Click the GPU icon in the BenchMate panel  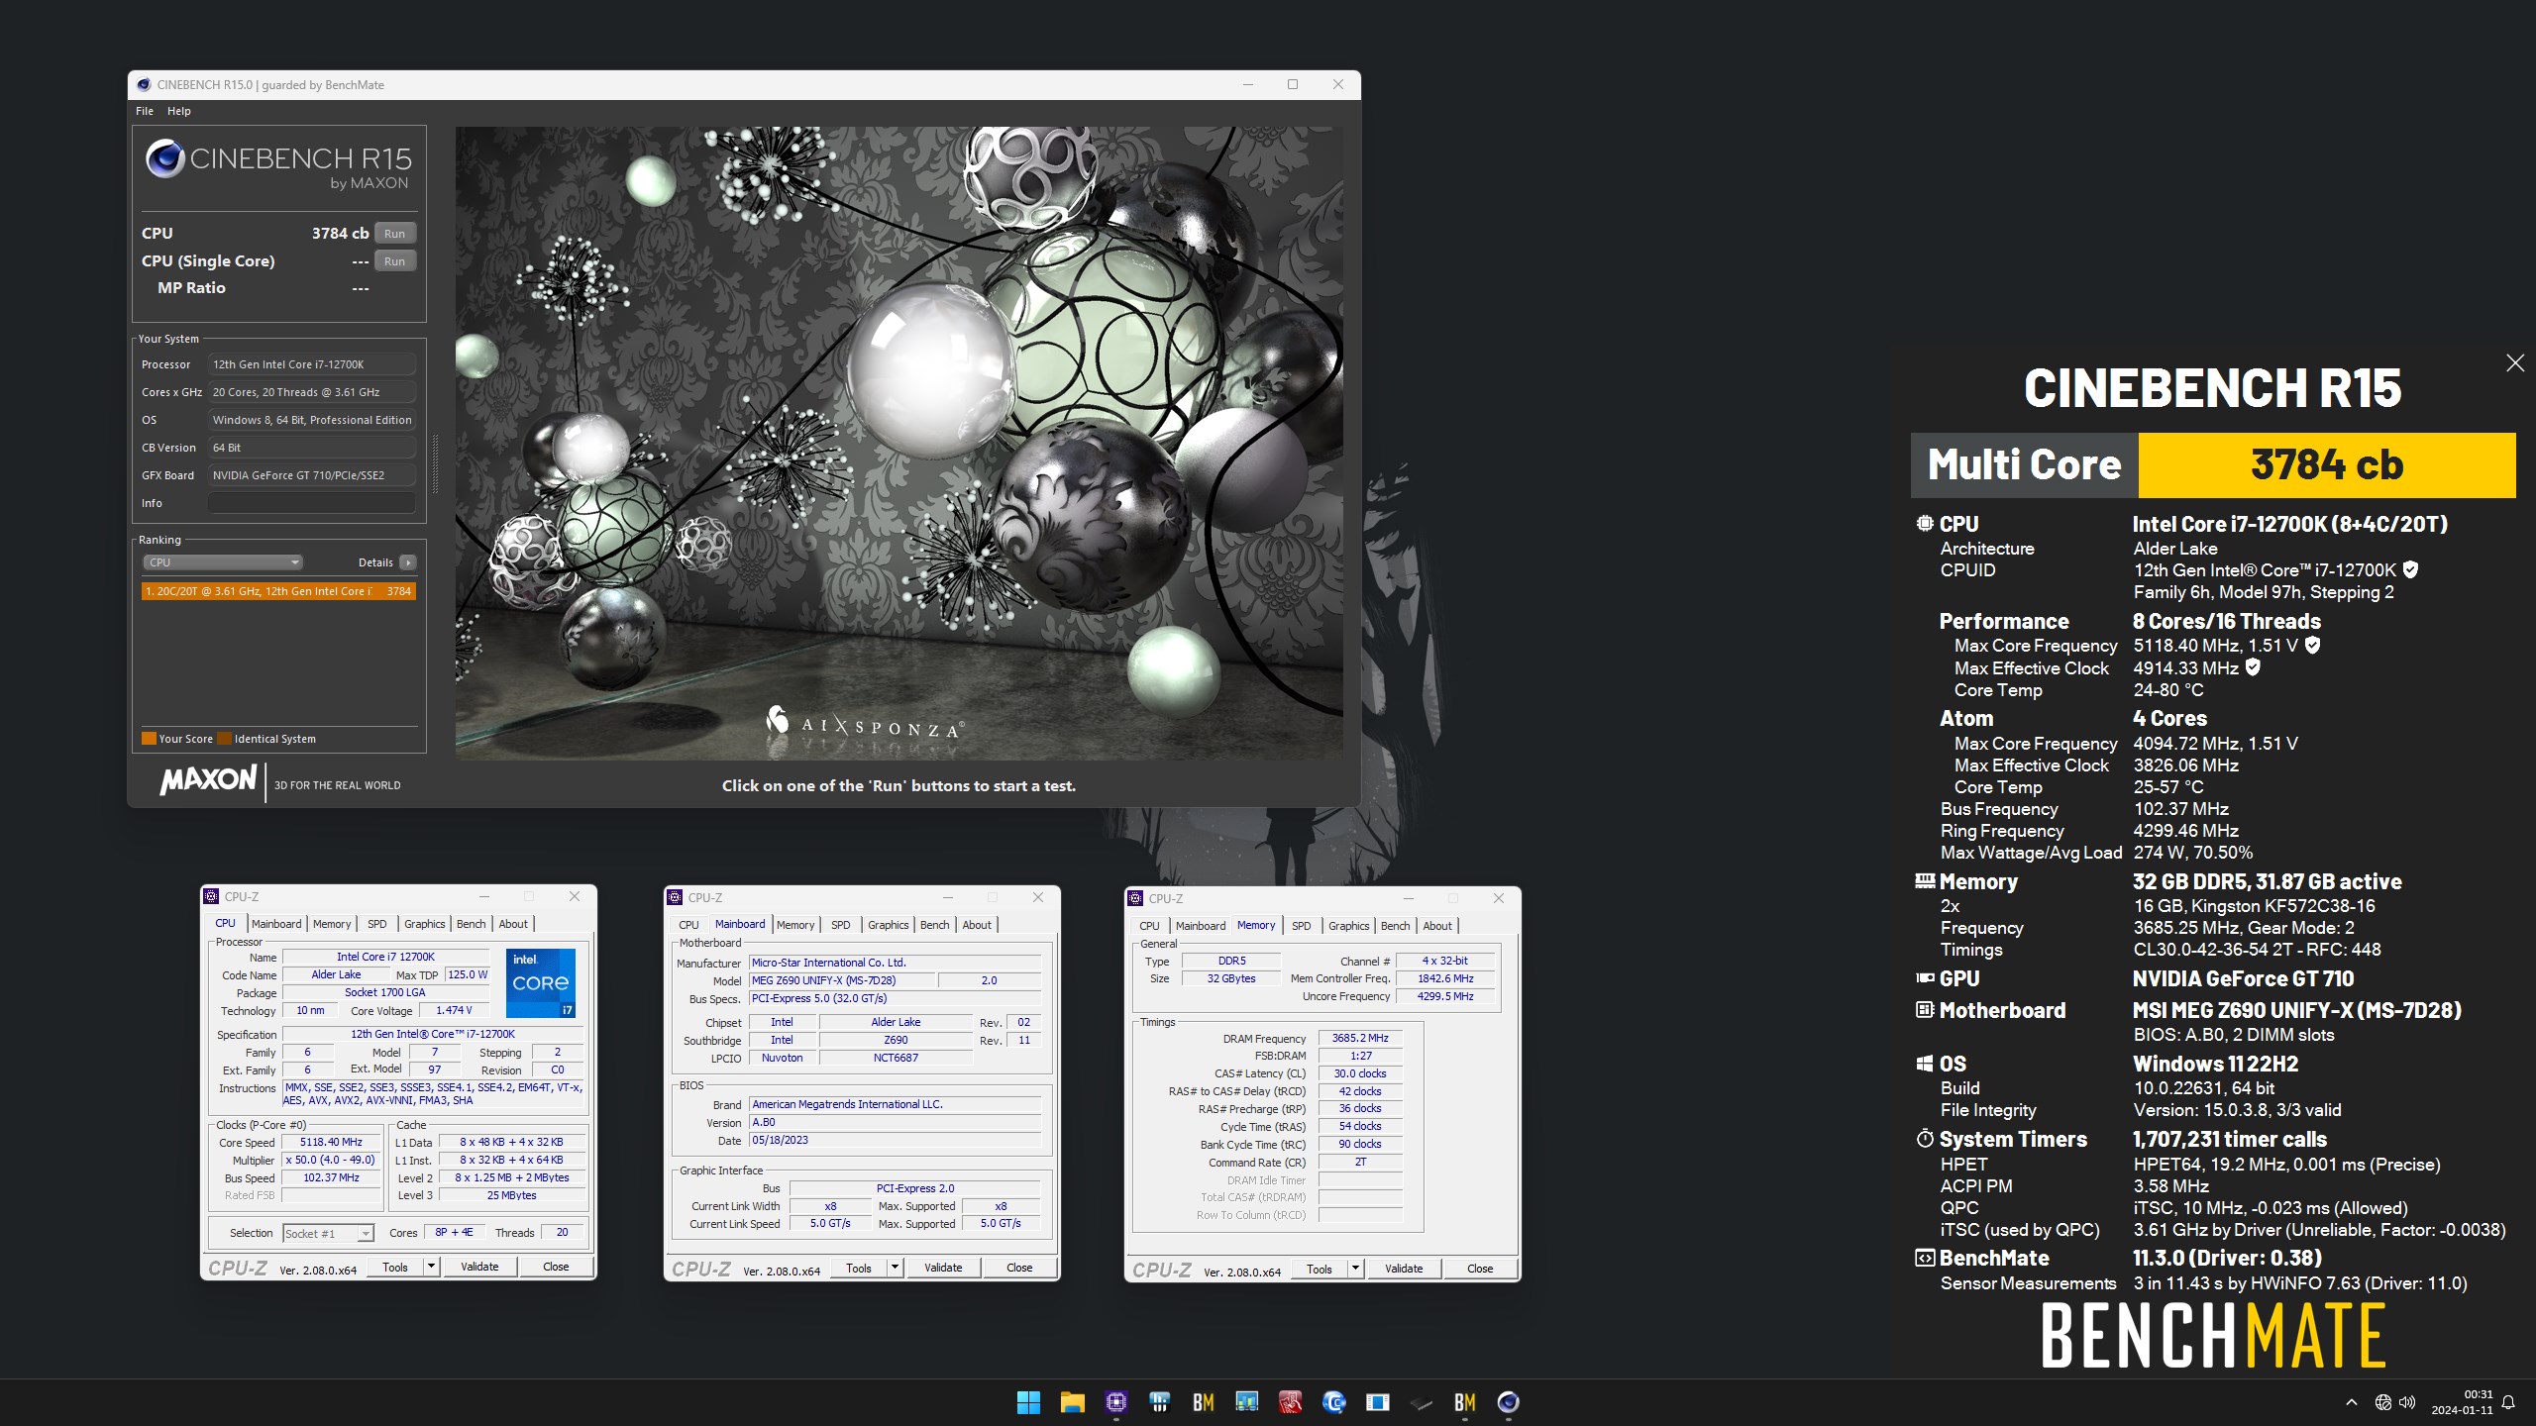point(1925,978)
